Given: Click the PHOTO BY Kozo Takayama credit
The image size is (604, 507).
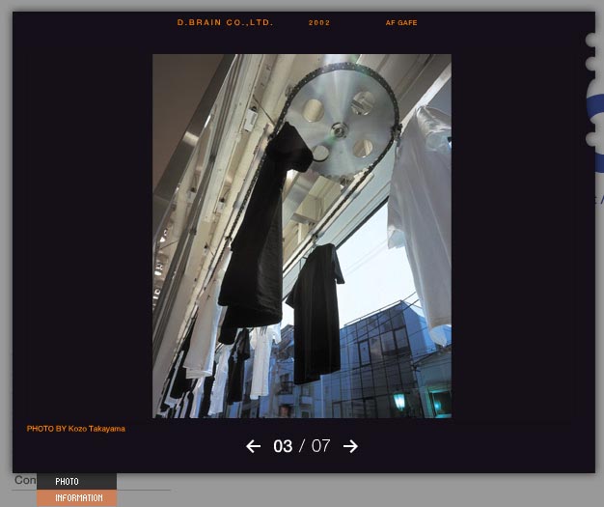Looking at the screenshot, I should (75, 429).
